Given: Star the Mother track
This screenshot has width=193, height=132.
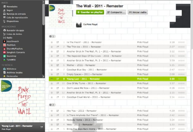Looking at the screenshot, I should click(52, 65).
